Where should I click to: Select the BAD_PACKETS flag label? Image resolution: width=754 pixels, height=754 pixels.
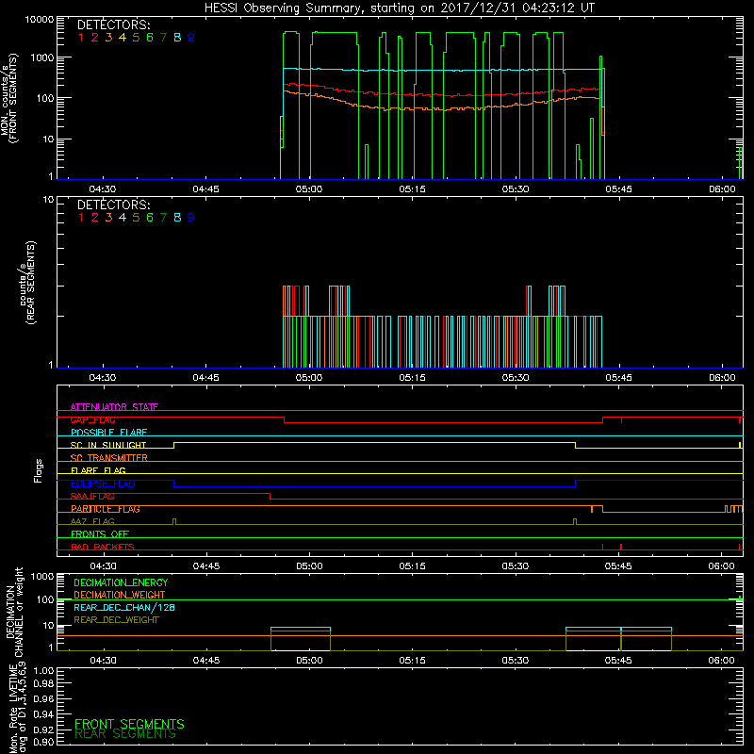[103, 547]
